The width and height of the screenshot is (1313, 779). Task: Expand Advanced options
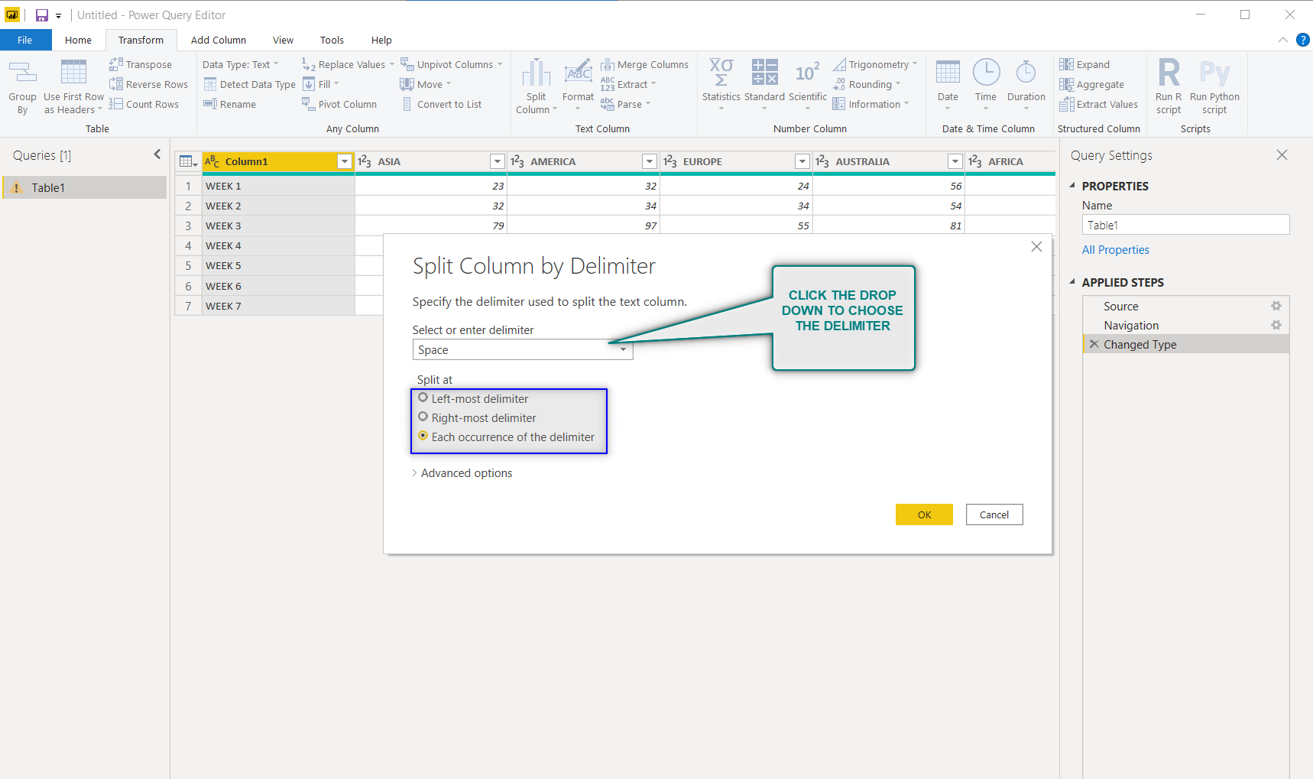(x=462, y=472)
